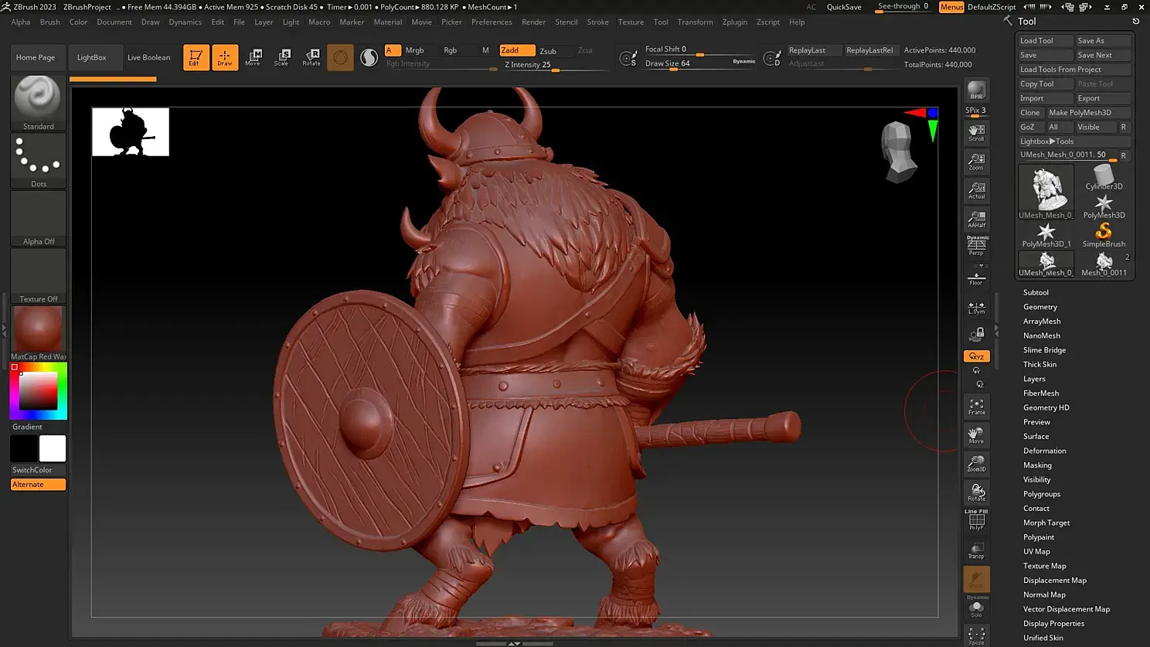Click the BPR render icon

pyautogui.click(x=976, y=90)
